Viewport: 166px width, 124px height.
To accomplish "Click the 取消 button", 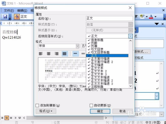I will coord(123,111).
